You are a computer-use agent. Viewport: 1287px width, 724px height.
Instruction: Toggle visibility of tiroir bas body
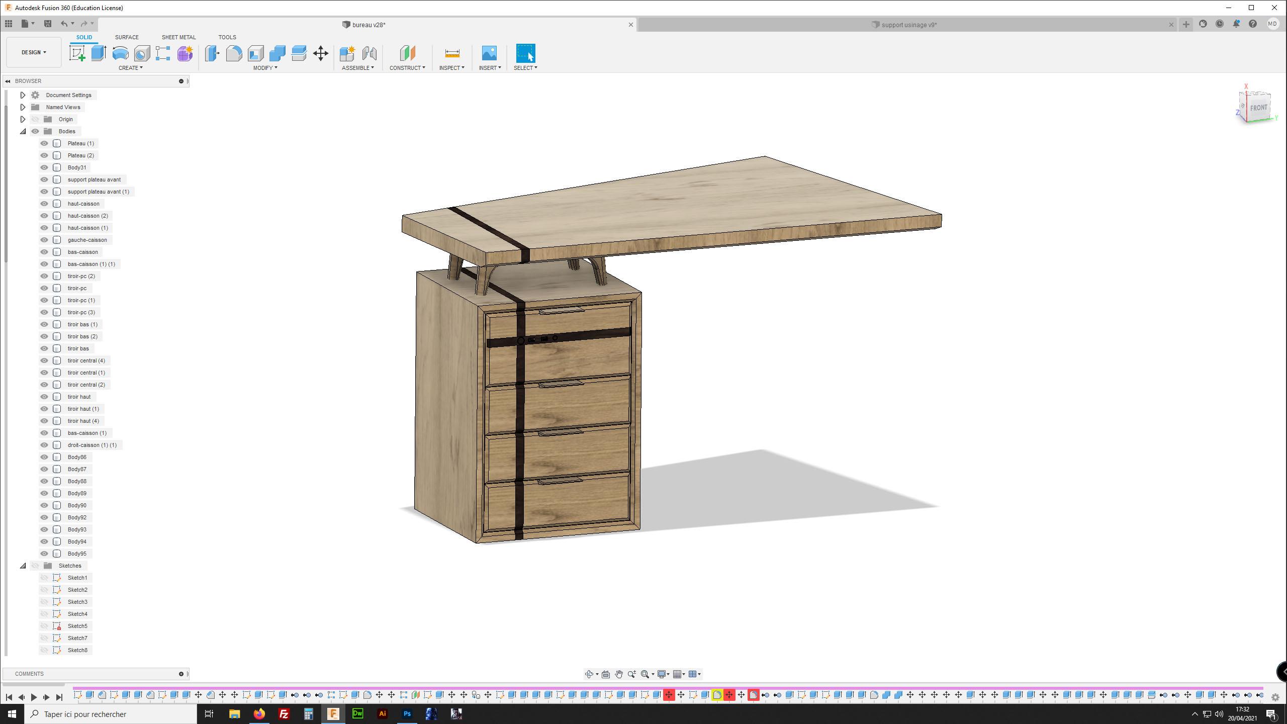tap(44, 348)
